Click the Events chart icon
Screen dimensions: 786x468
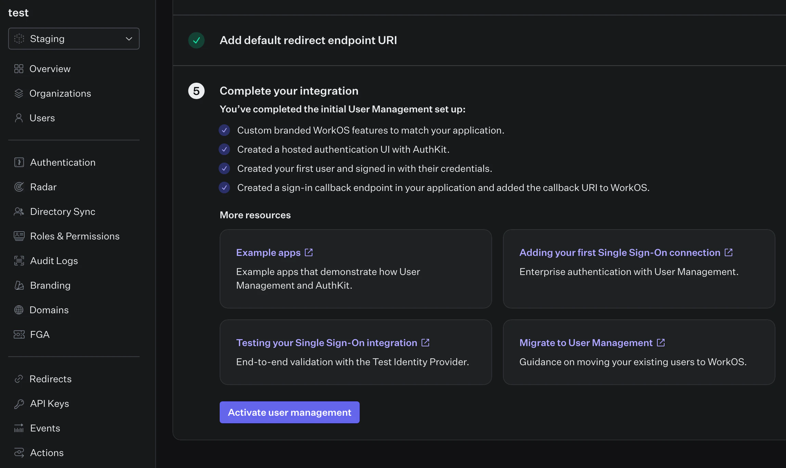click(19, 428)
